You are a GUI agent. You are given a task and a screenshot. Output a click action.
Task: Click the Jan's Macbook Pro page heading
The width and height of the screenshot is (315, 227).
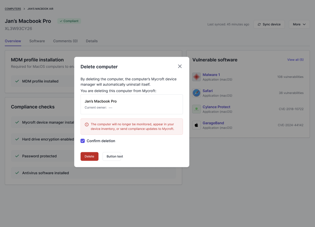click(28, 21)
